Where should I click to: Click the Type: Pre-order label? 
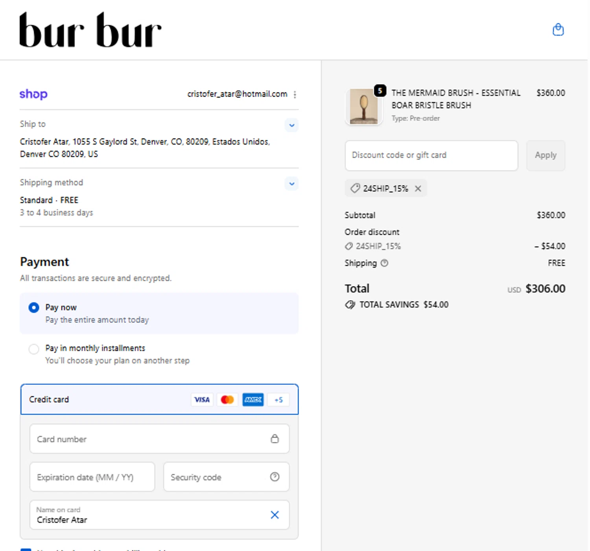click(416, 118)
